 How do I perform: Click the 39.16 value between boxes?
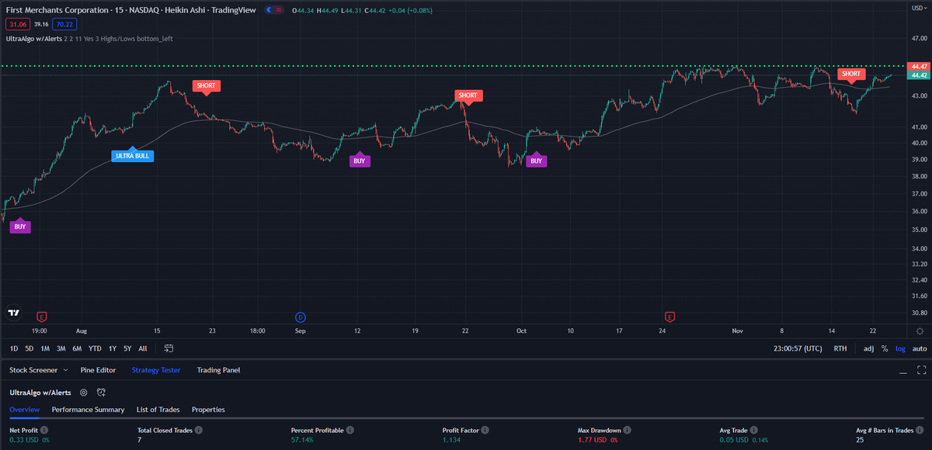pyautogui.click(x=40, y=24)
